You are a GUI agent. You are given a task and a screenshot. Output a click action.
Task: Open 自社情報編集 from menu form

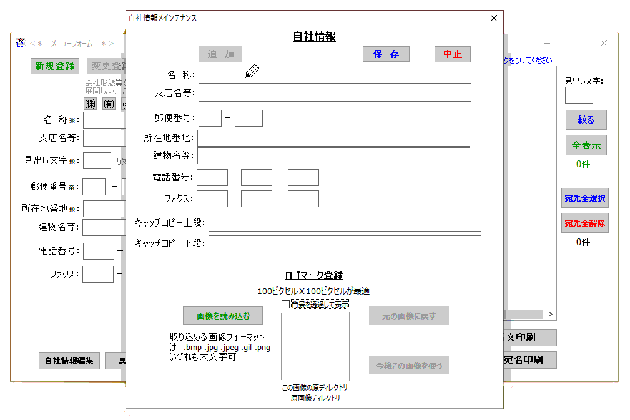[69, 361]
